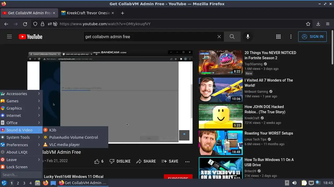Open 20 Things You NEVER NOTICED thumbnail
The image size is (334, 187).
(220, 62)
